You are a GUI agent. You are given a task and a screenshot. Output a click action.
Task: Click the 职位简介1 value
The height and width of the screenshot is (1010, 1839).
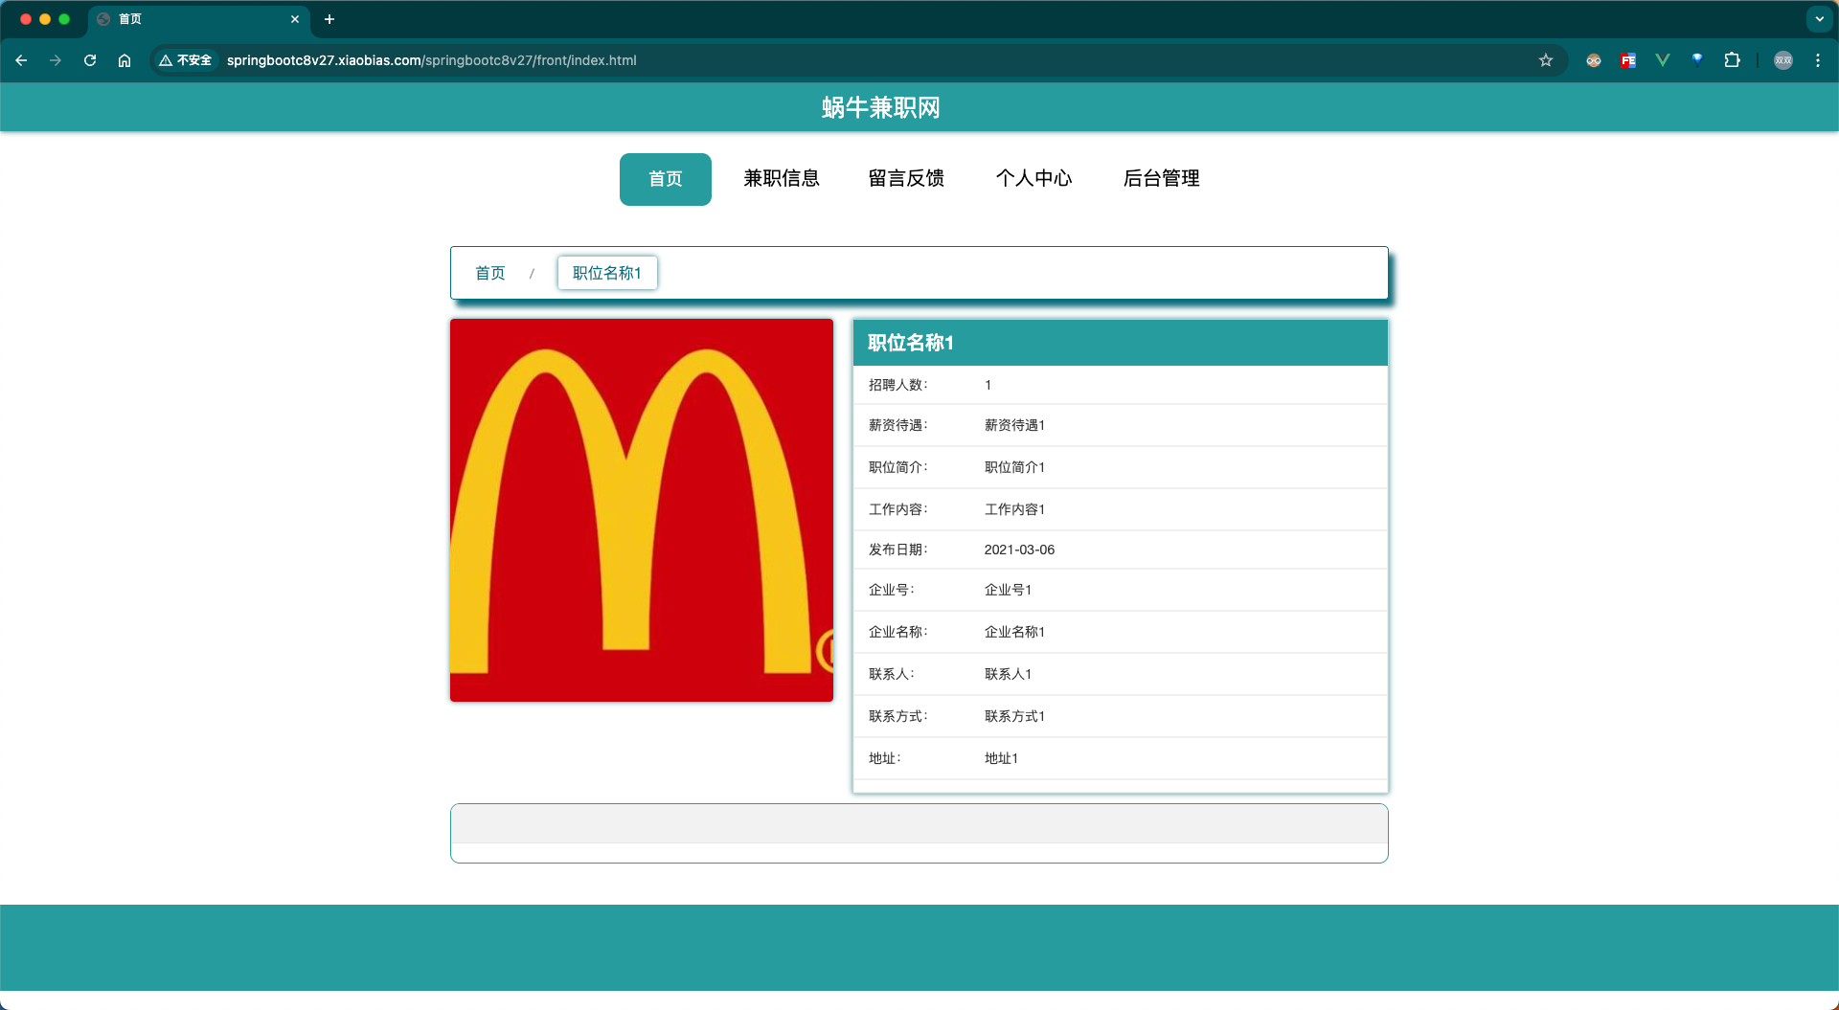point(1014,467)
